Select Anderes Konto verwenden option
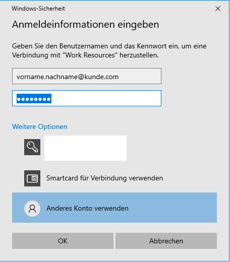 114,208
